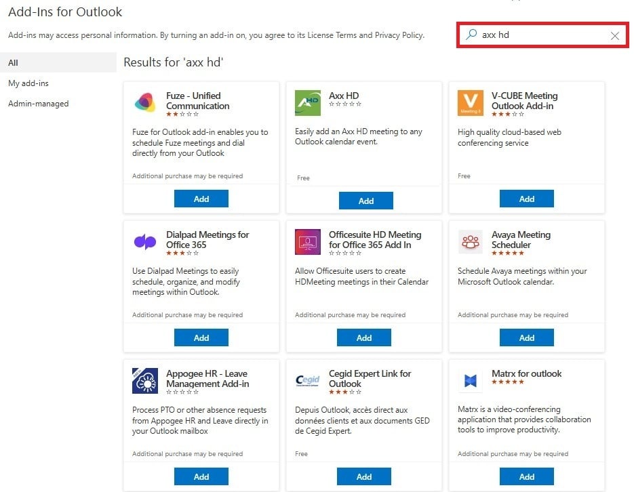Click the Dialpad Meetings purple icon
634x492 pixels.
145,241
